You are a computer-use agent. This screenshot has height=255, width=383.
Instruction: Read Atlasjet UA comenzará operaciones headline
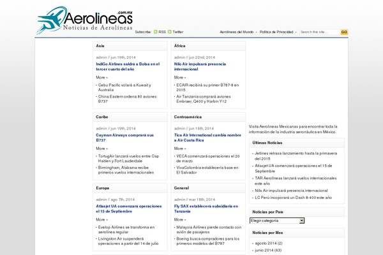pos(129,208)
